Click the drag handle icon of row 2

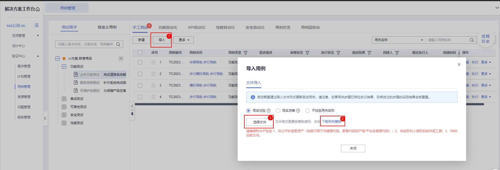click(153, 74)
